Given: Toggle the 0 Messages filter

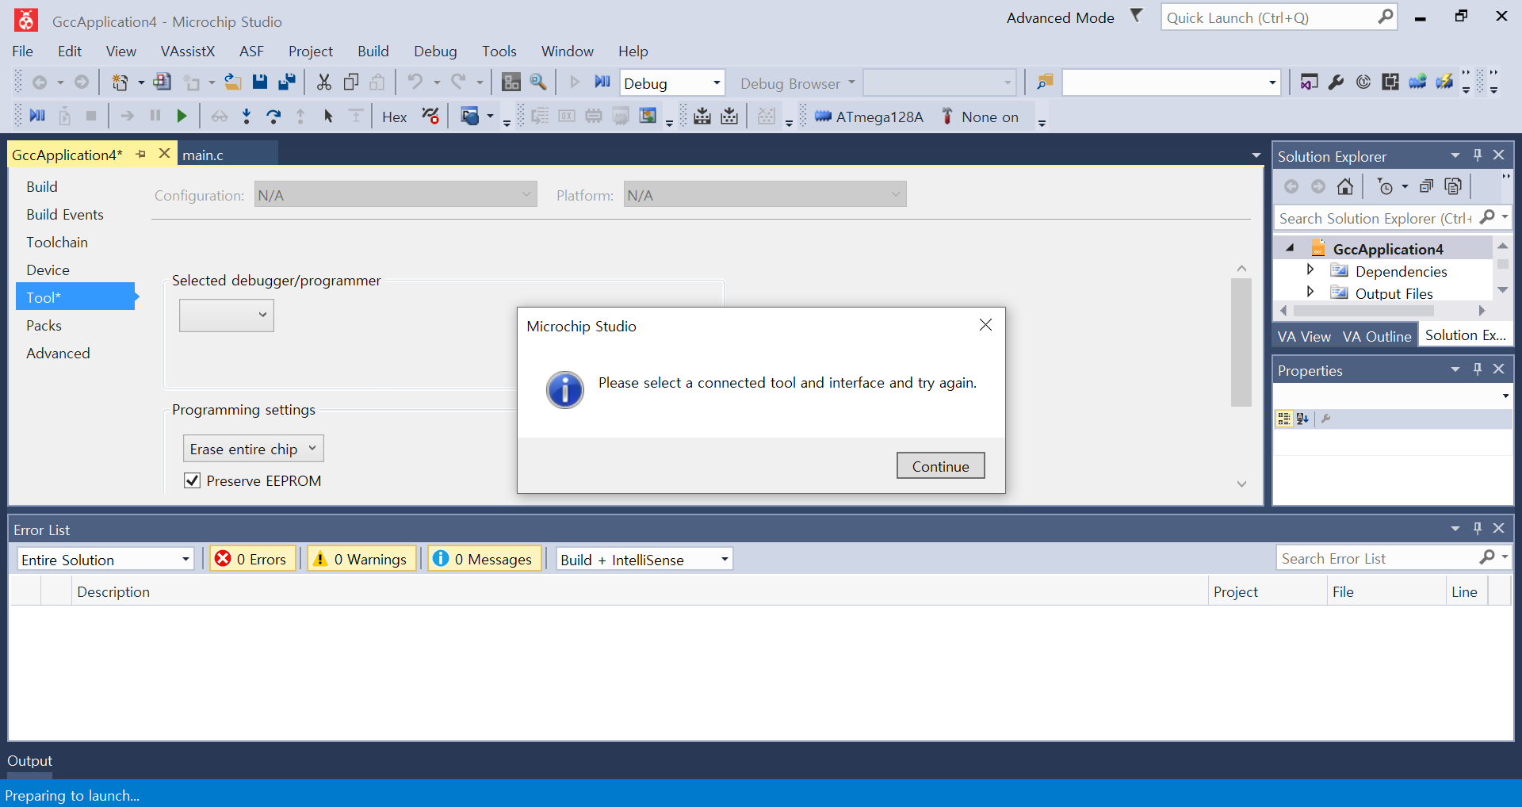Looking at the screenshot, I should click(x=485, y=559).
